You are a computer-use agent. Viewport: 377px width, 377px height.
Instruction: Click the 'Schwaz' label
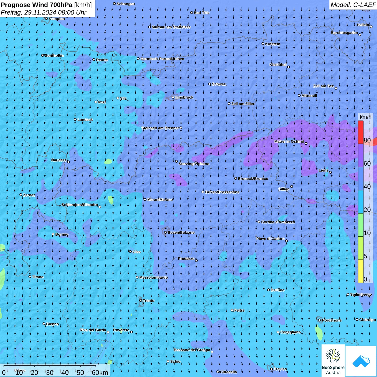(219, 84)
